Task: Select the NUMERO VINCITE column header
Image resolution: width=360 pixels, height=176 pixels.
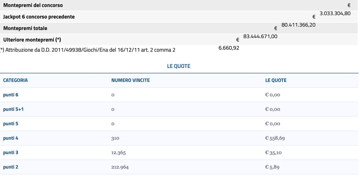Action: [x=130, y=80]
